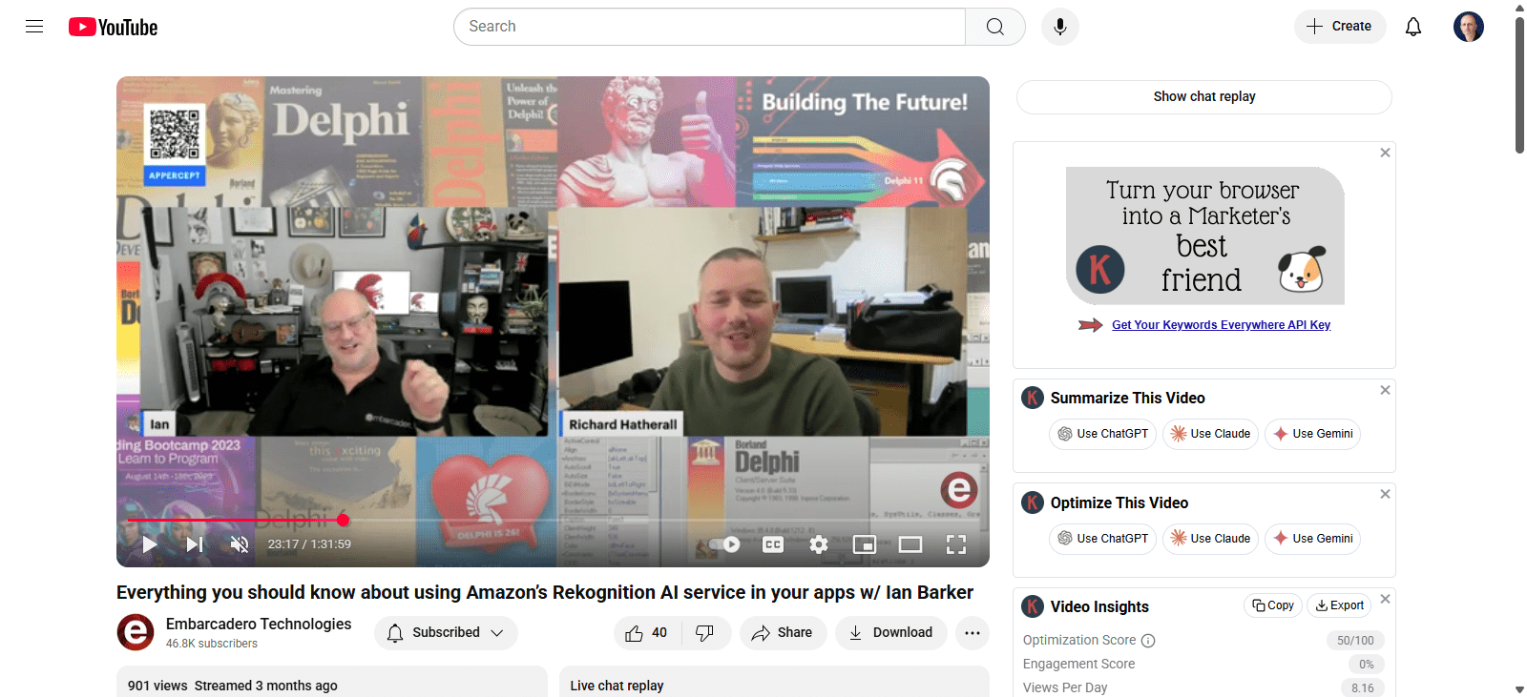
Task: Click the 46.8K subscribers count
Action: [x=212, y=645]
